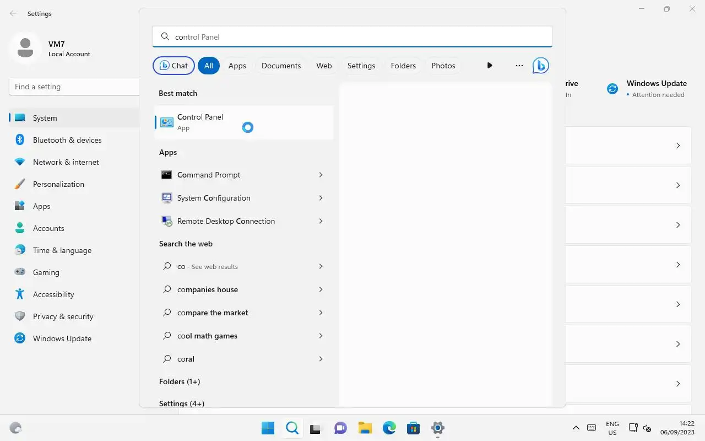
Task: Select the 'compare the market' web suggestion
Action: coord(244,313)
